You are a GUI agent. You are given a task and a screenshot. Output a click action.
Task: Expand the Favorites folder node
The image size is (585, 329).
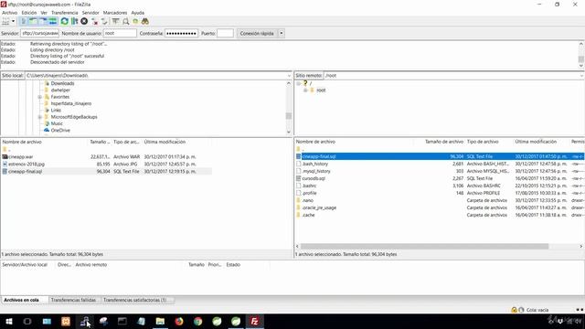click(x=39, y=97)
